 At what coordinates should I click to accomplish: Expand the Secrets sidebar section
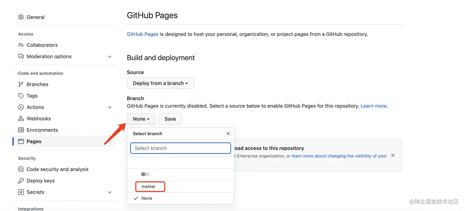(110, 192)
